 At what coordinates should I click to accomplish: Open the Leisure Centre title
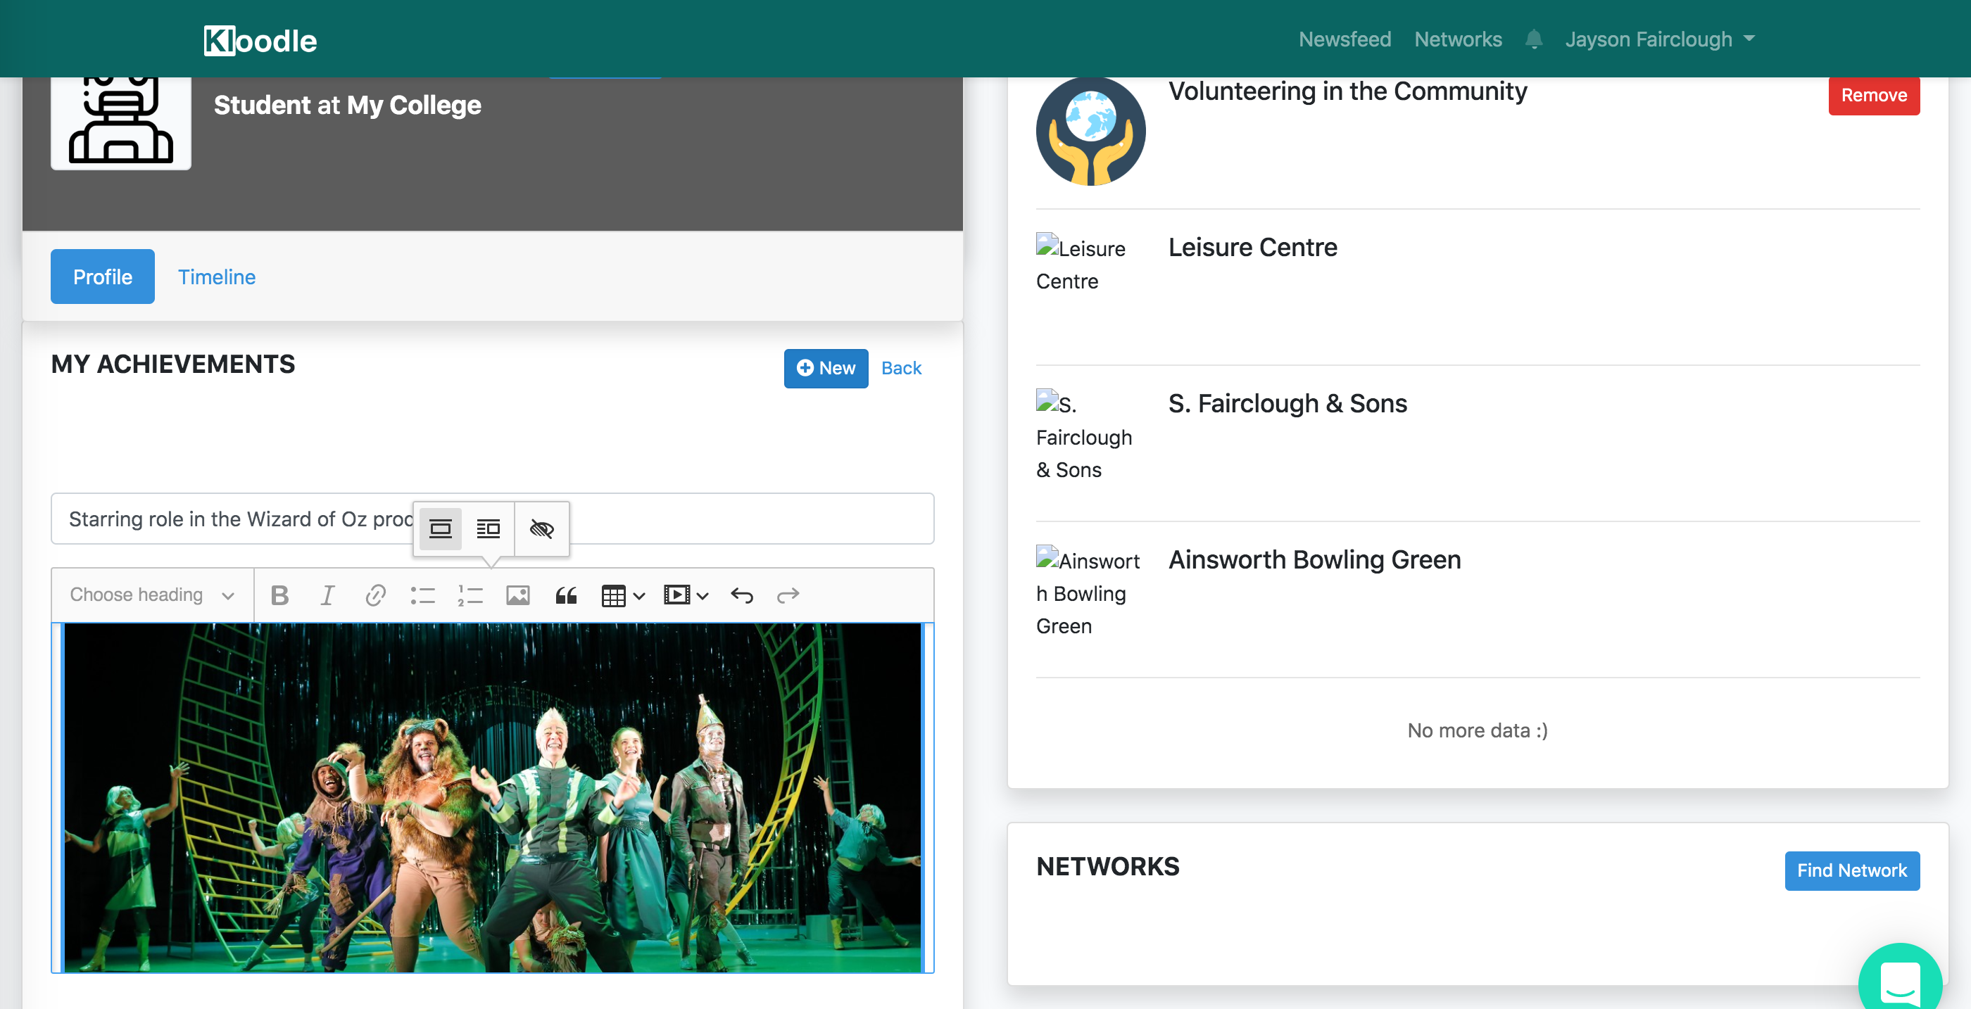coord(1252,248)
